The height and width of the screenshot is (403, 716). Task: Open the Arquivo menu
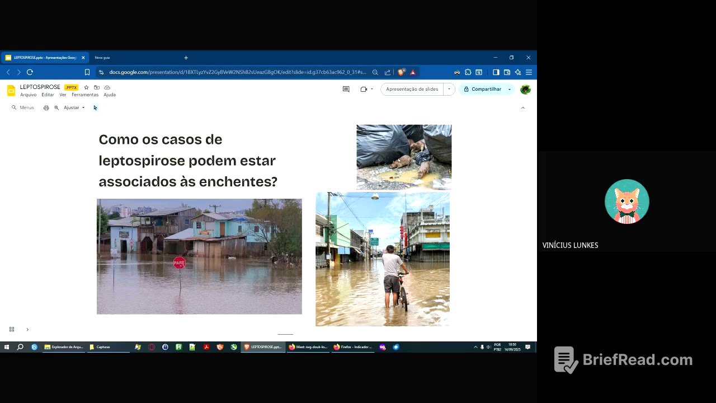(28, 95)
